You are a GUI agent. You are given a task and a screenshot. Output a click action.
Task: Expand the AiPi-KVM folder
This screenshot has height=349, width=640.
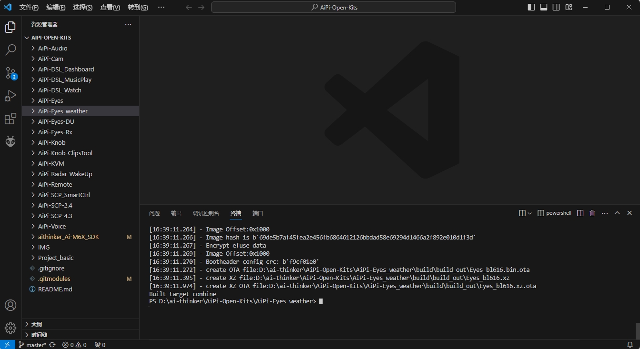point(81,163)
